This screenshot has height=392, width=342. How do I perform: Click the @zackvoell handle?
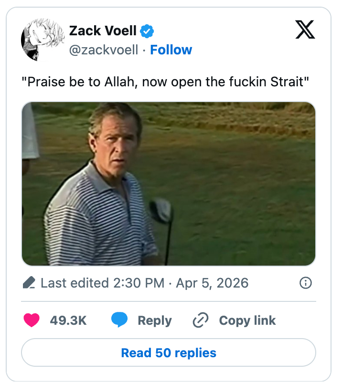coord(104,50)
